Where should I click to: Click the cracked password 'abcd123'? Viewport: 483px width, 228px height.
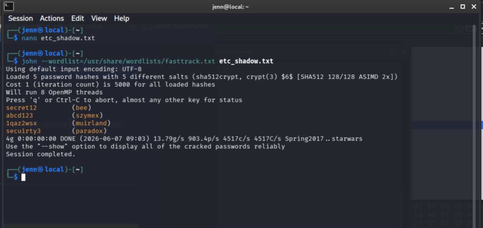coord(19,115)
